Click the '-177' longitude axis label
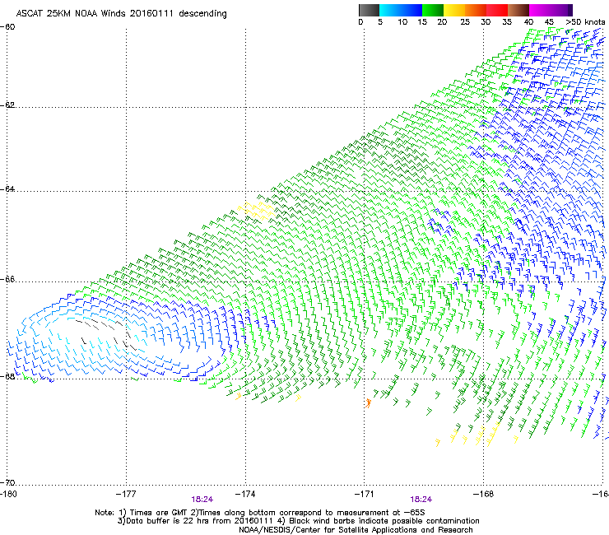Screen dimensions: 609x535 [126, 494]
